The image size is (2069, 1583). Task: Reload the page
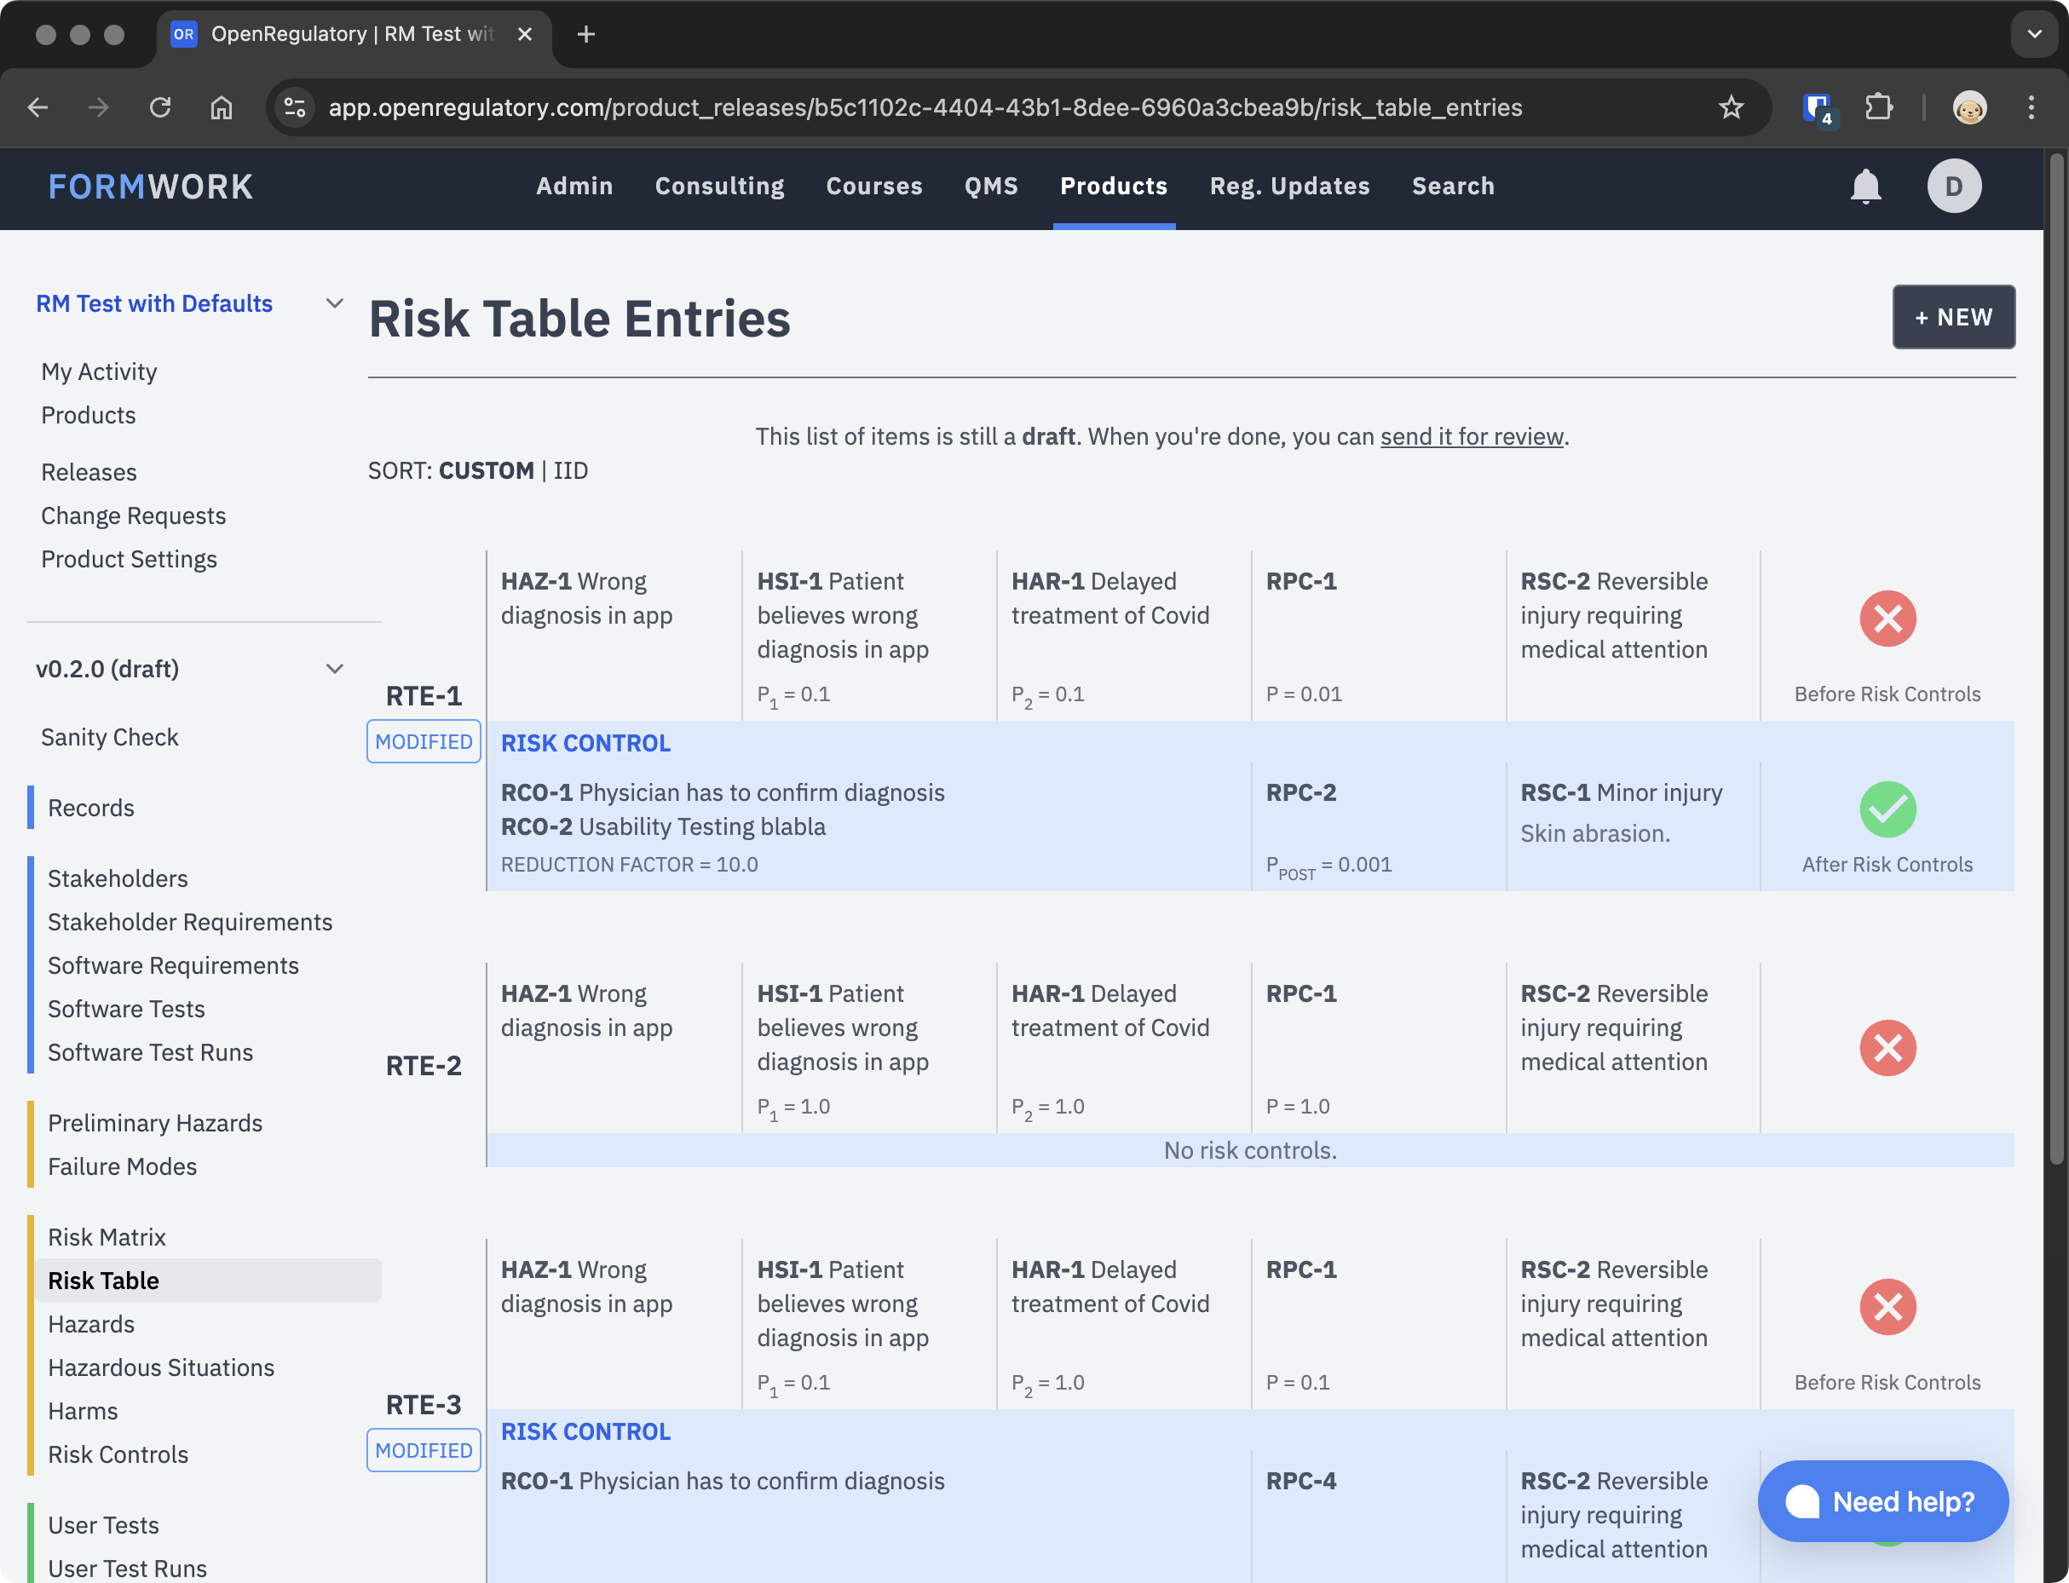[x=160, y=107]
